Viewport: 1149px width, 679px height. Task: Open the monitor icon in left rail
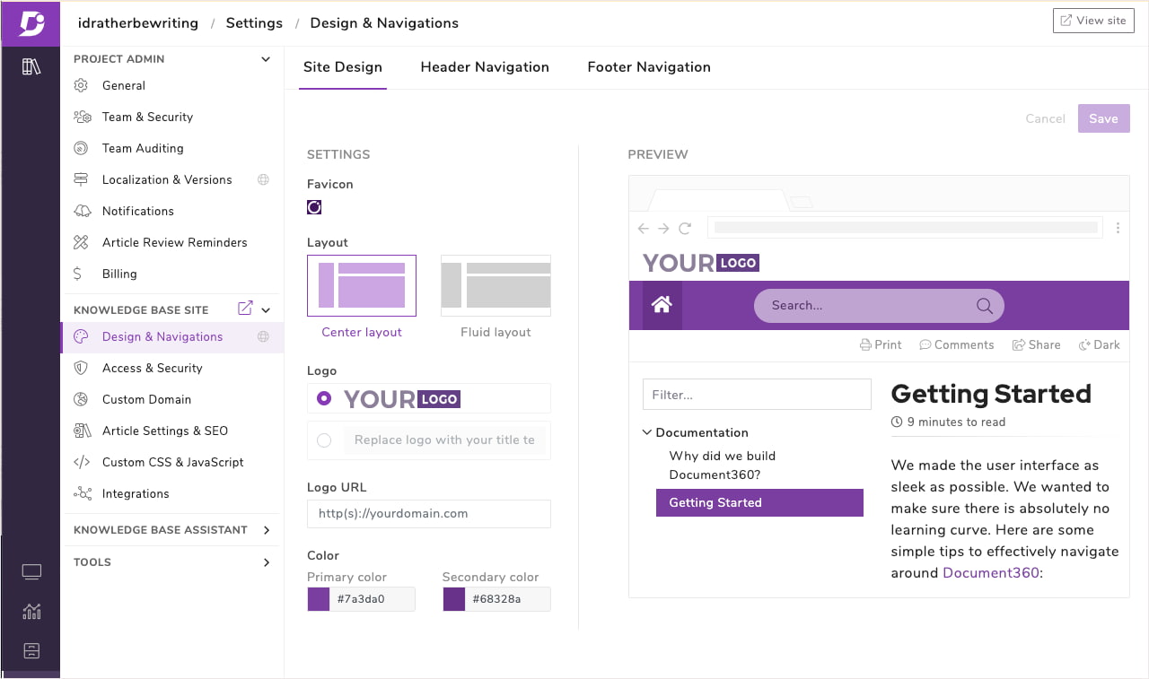31,572
